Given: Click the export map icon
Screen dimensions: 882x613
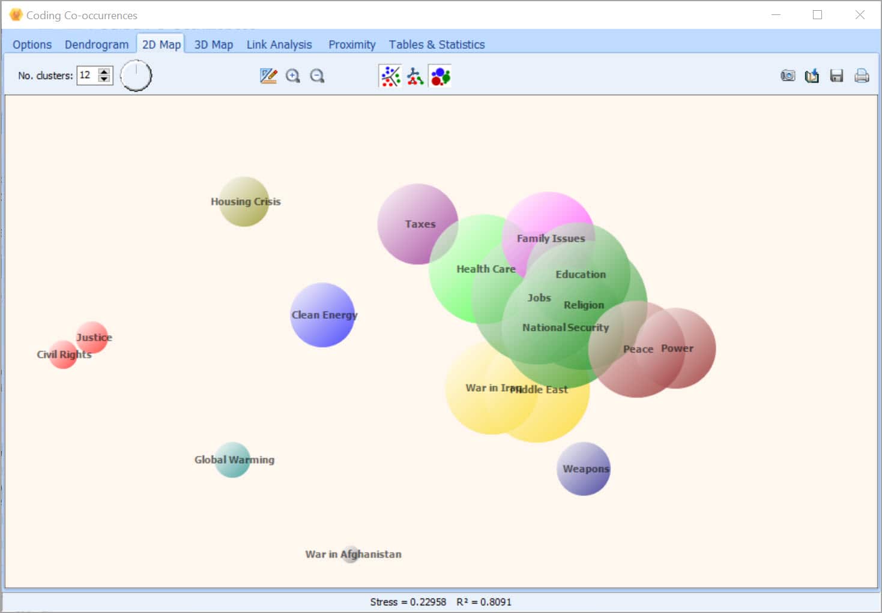Looking at the screenshot, I should 812,76.
